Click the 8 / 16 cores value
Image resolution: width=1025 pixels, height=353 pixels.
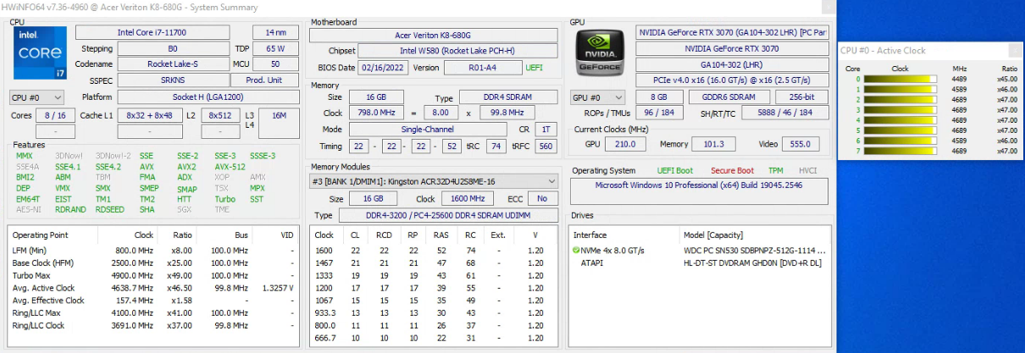pos(54,115)
